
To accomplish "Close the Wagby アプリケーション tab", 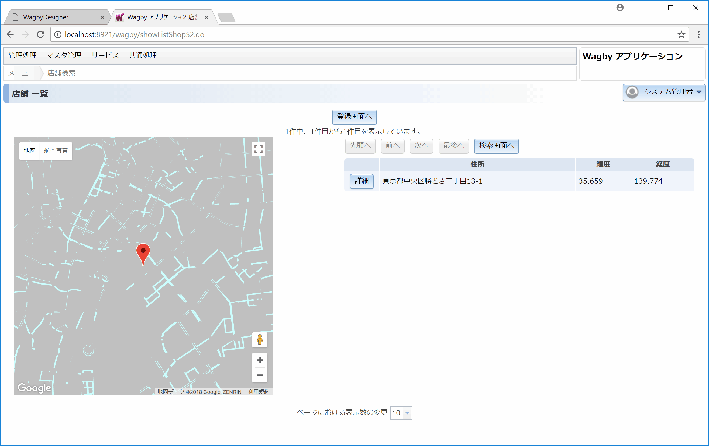I will pos(206,17).
